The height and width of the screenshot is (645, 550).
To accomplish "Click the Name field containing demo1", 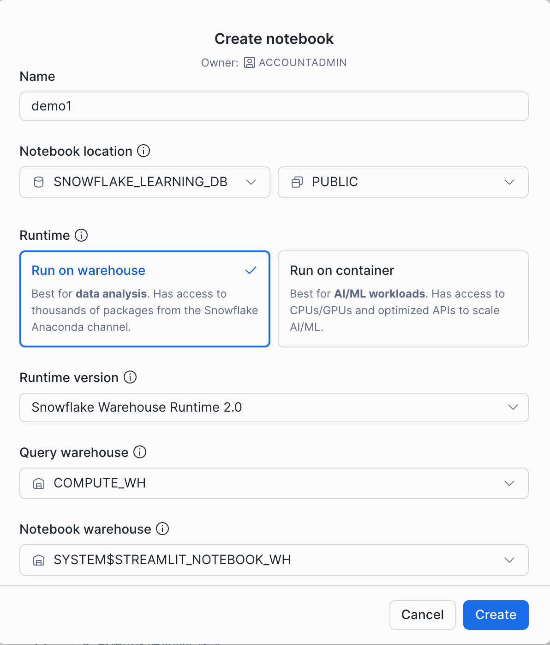I will pyautogui.click(x=274, y=106).
